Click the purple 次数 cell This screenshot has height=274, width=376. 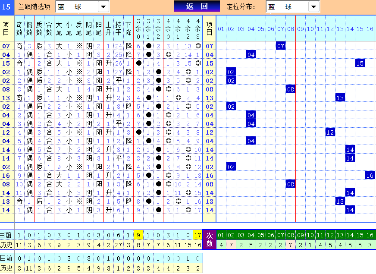point(209,239)
